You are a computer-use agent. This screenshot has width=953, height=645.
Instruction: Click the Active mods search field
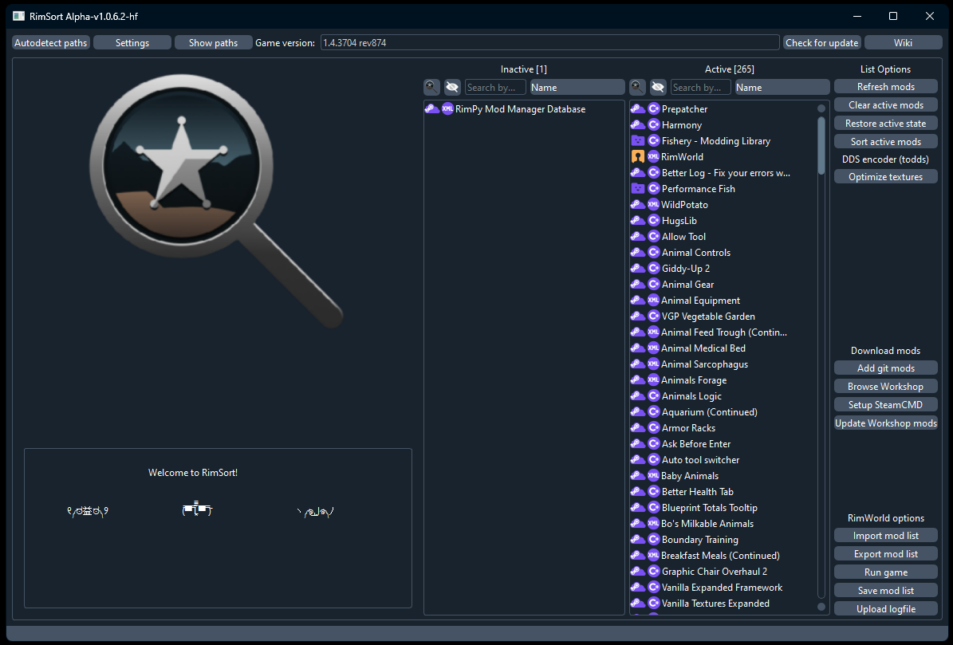(701, 88)
